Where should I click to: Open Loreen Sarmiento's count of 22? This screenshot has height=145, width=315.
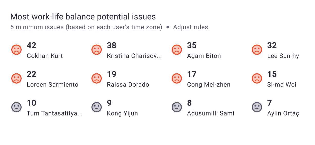pyautogui.click(x=32, y=74)
